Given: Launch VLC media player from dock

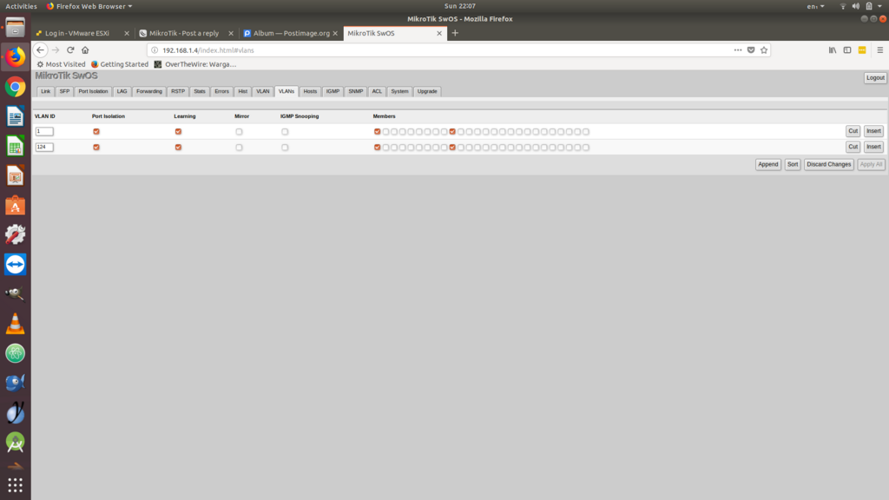Looking at the screenshot, I should [16, 324].
